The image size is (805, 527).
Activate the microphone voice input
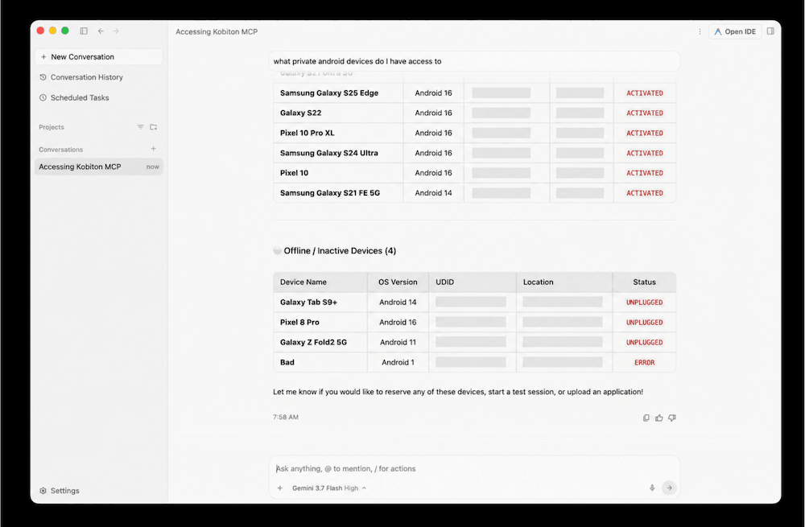pos(652,488)
